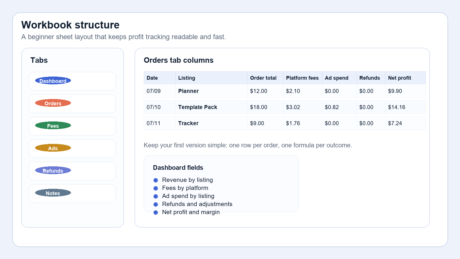This screenshot has width=460, height=259.
Task: Select the 07/09 date cell
Action: 160,91
